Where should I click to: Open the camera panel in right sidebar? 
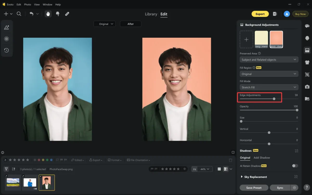(307, 87)
